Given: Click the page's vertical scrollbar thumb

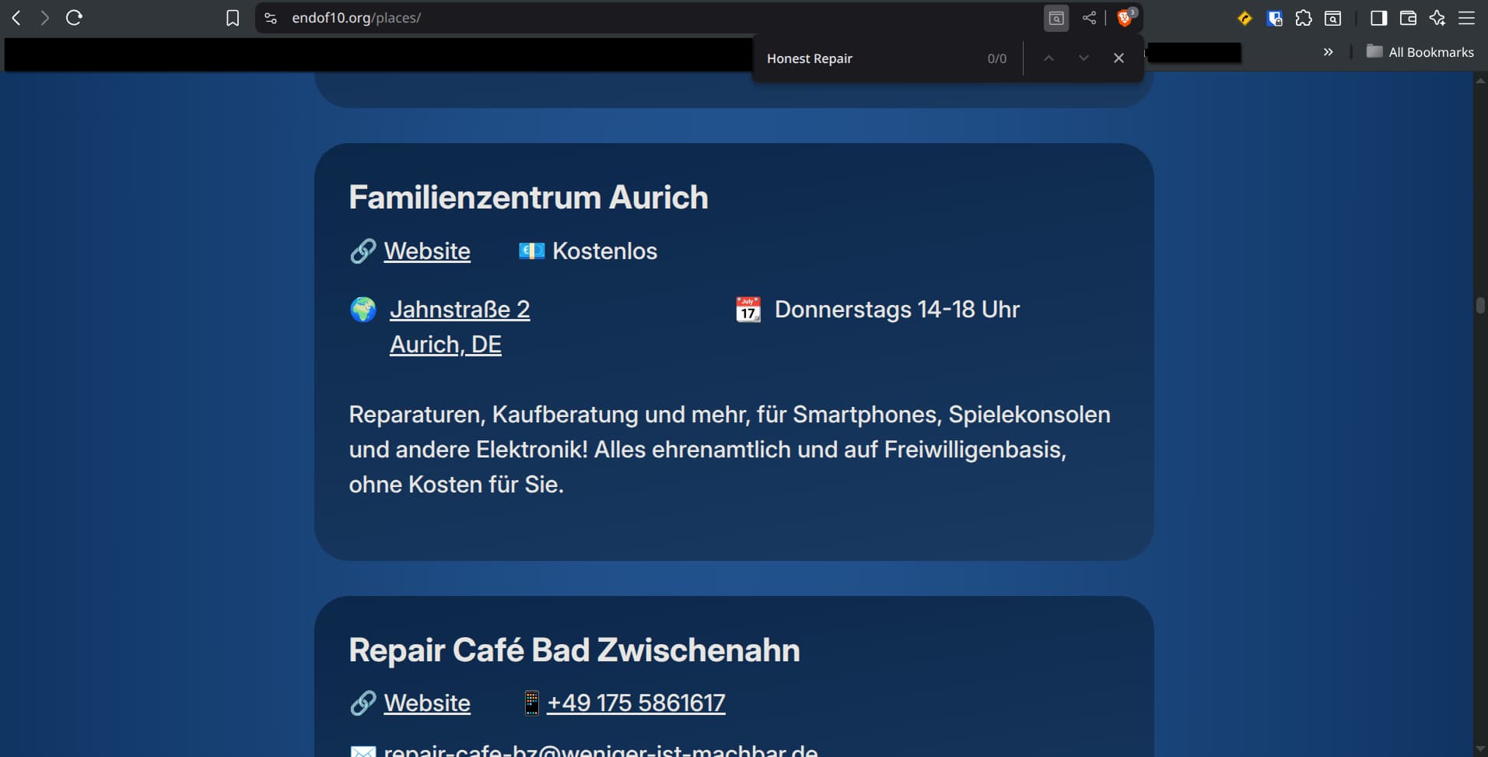Looking at the screenshot, I should coord(1480,305).
